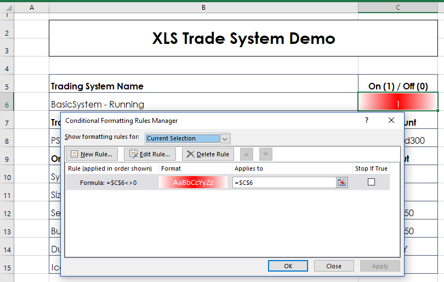Toggle the Stop If True checkbox
The height and width of the screenshot is (282, 444).
tap(371, 182)
